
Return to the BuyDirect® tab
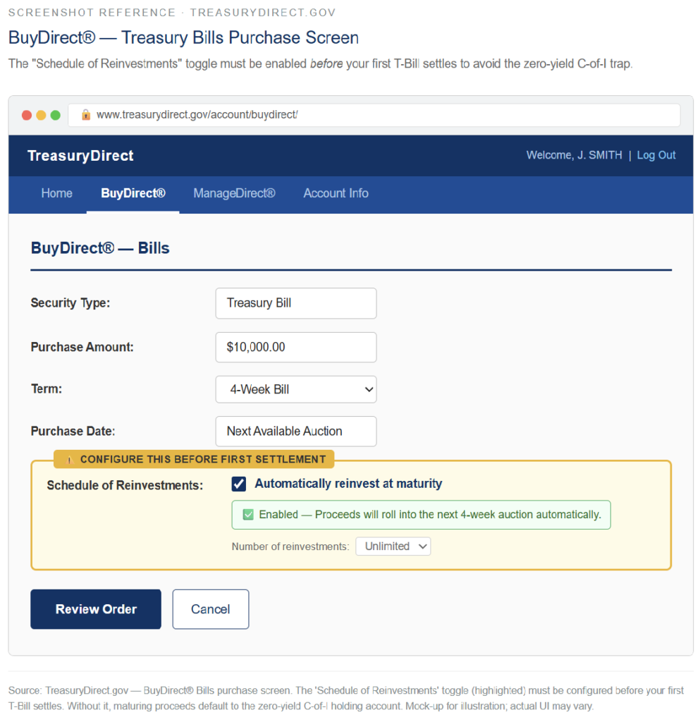(x=133, y=193)
